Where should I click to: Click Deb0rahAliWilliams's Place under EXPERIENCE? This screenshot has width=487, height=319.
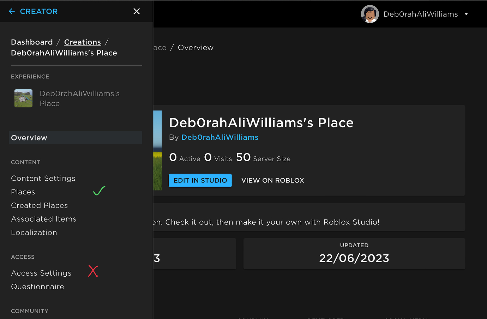[79, 98]
